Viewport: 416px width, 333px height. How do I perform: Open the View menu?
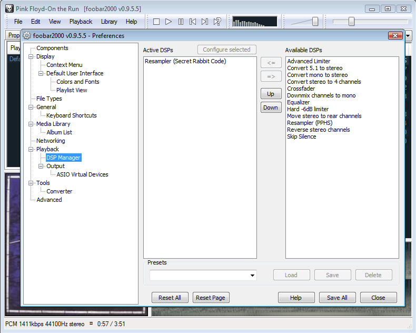tap(55, 22)
